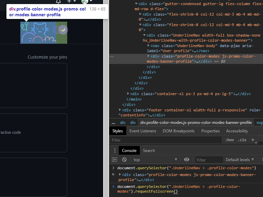Screen dimensions: 263x197
Task: Click the breadcrumb ellipsis in Elements panel
Action: click(x=114, y=123)
